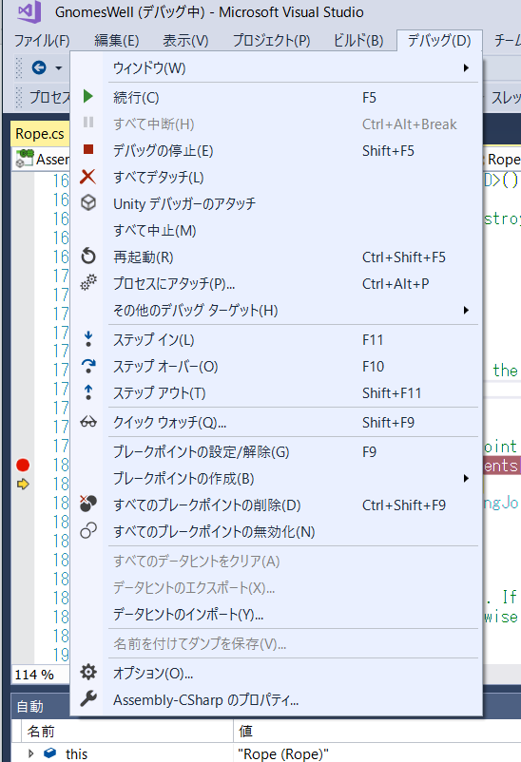Click the yellow current-statement arrow in margin
Viewport: 521px width, 762px height.
tap(23, 484)
